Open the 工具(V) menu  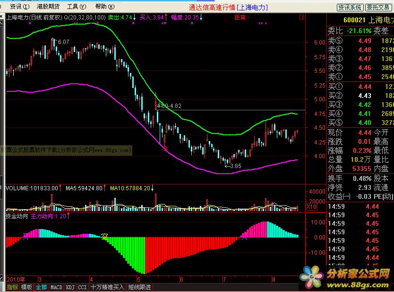coord(77,7)
